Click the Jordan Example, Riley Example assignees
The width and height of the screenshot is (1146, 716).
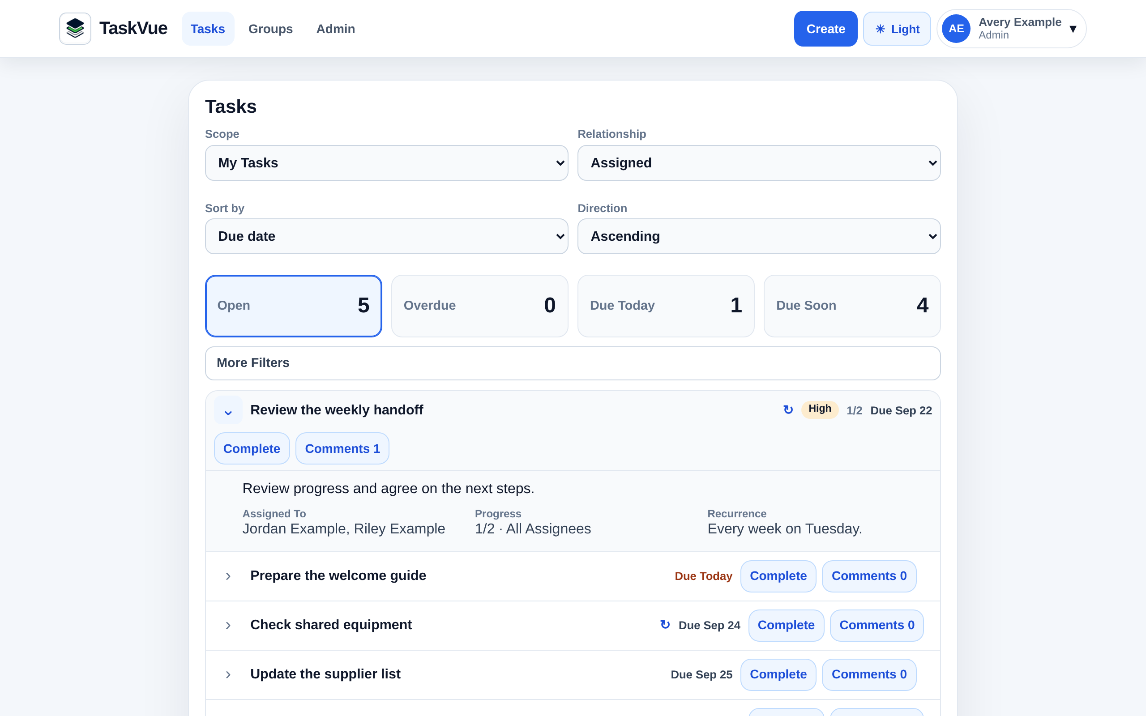(x=343, y=529)
